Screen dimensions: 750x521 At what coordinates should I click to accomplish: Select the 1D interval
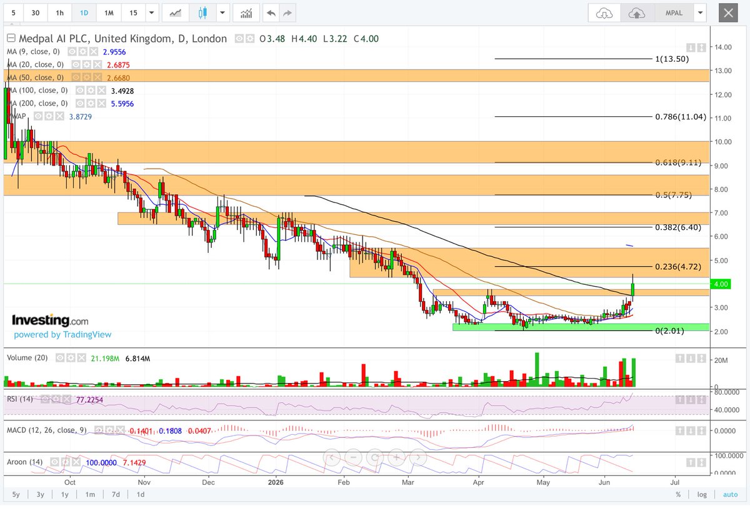[x=84, y=12]
